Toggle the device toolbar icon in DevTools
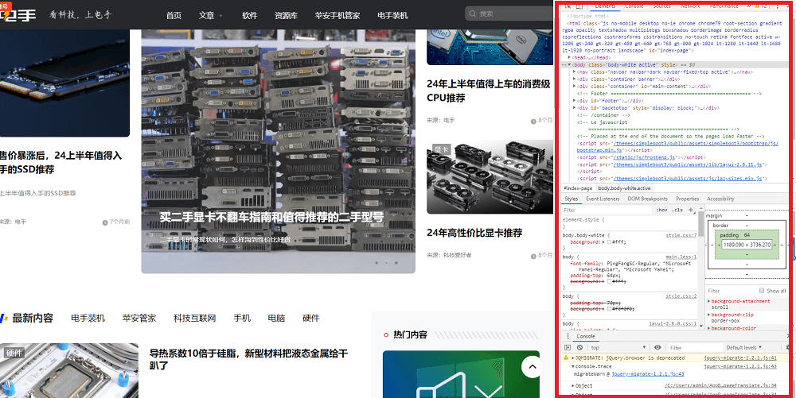This screenshot has width=796, height=398. pyautogui.click(x=579, y=6)
